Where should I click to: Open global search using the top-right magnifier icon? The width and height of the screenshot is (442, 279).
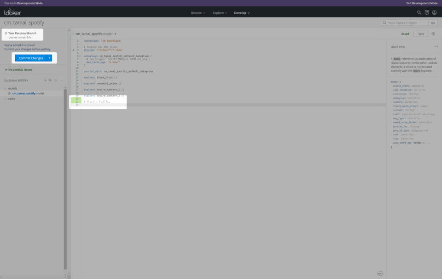418,12
